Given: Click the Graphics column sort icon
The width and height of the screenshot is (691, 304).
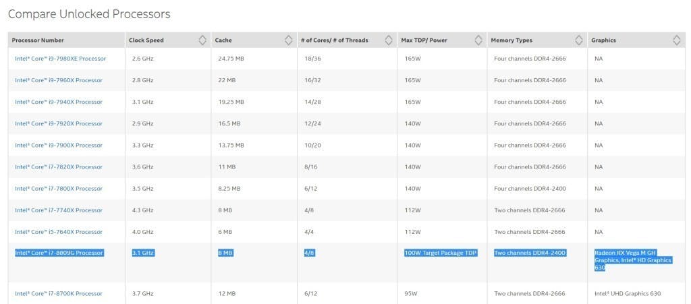Looking at the screenshot, I should point(676,40).
